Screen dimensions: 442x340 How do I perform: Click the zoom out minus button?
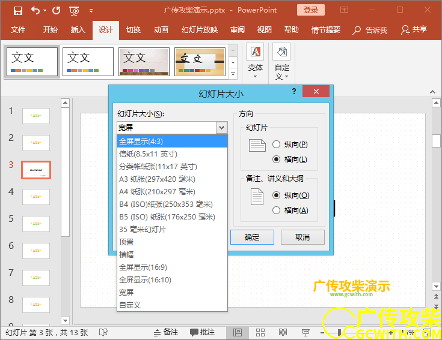tap(322, 333)
